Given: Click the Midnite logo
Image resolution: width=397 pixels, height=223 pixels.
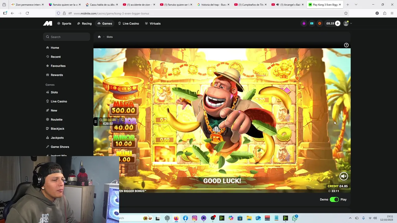Looking at the screenshot, I should 47,24.
